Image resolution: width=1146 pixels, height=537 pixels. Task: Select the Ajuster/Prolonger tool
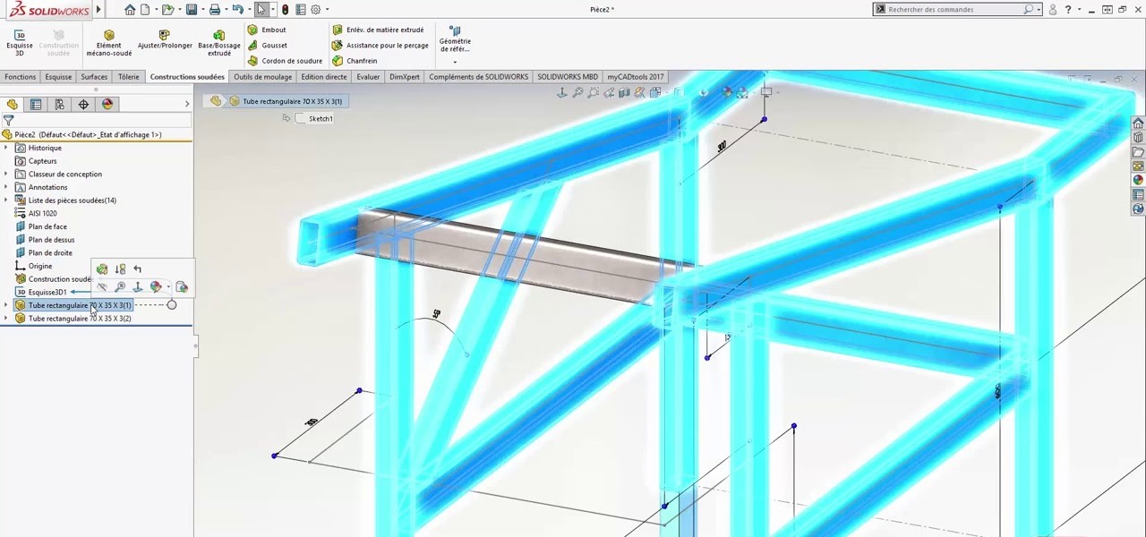(x=164, y=40)
